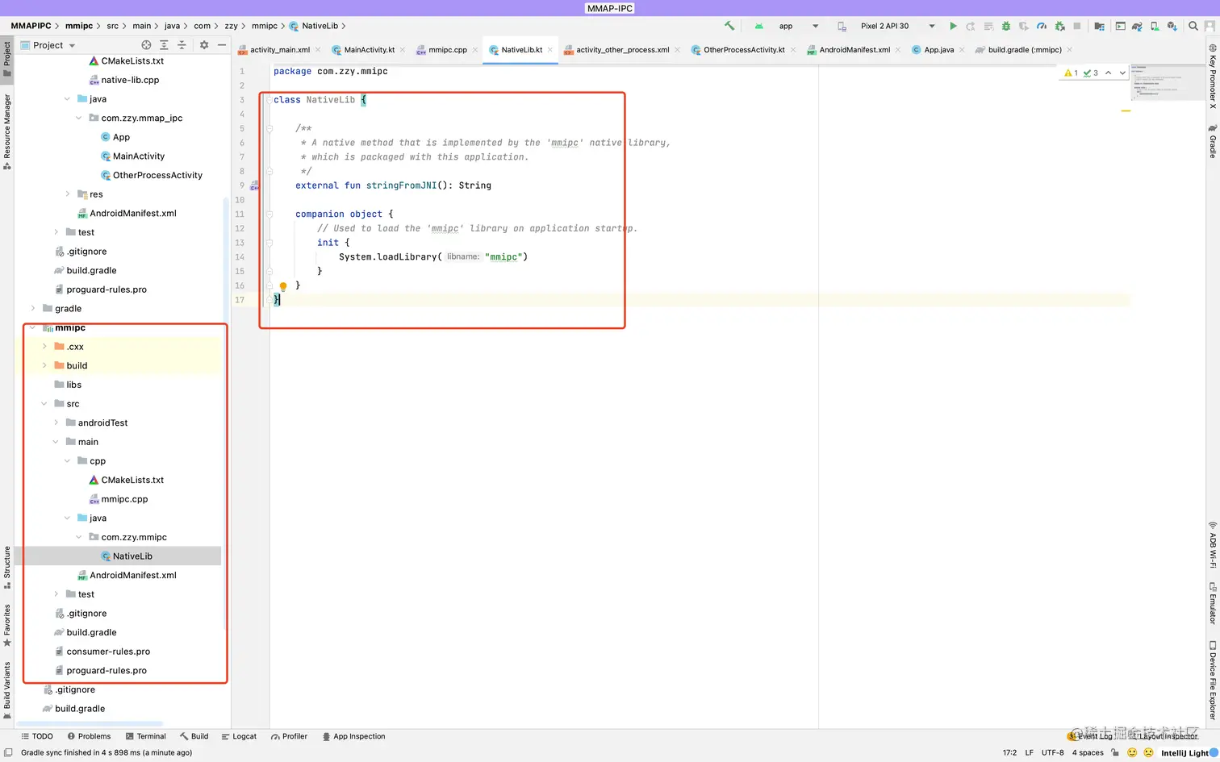Fold the NativeLib class in the editor gutter
1220x762 pixels.
[x=269, y=100]
